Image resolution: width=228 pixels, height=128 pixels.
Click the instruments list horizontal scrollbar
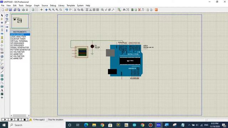pyautogui.click(x=20, y=116)
